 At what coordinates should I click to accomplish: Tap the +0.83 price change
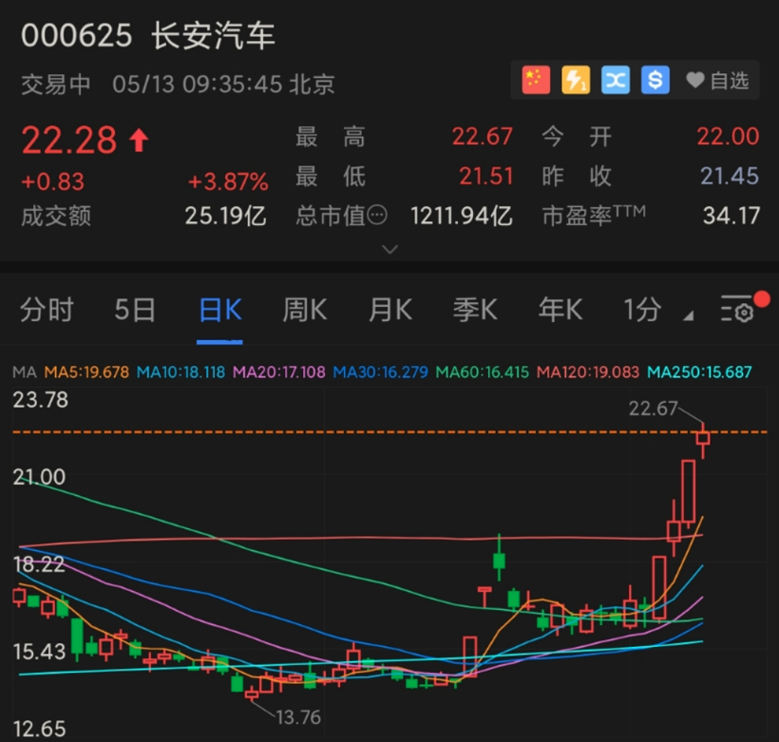52,181
